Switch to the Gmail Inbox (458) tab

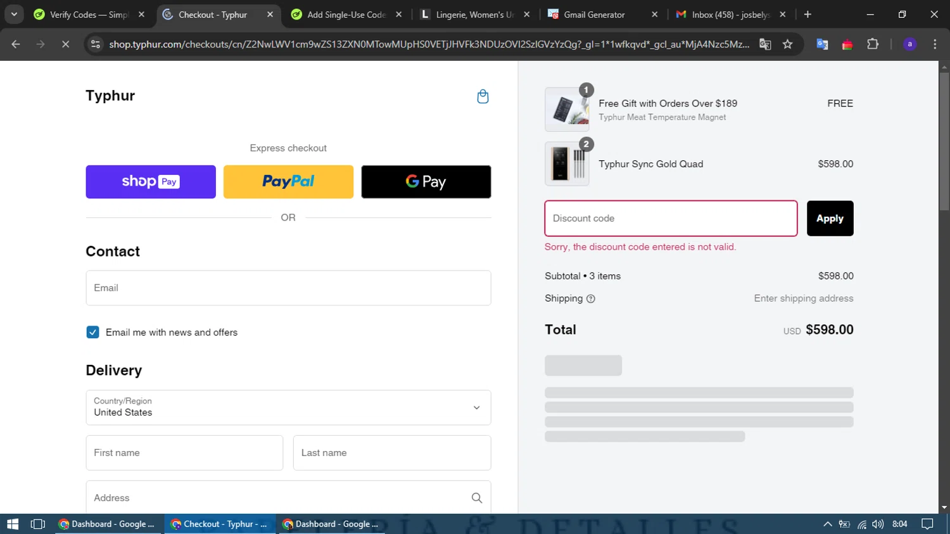[730, 14]
